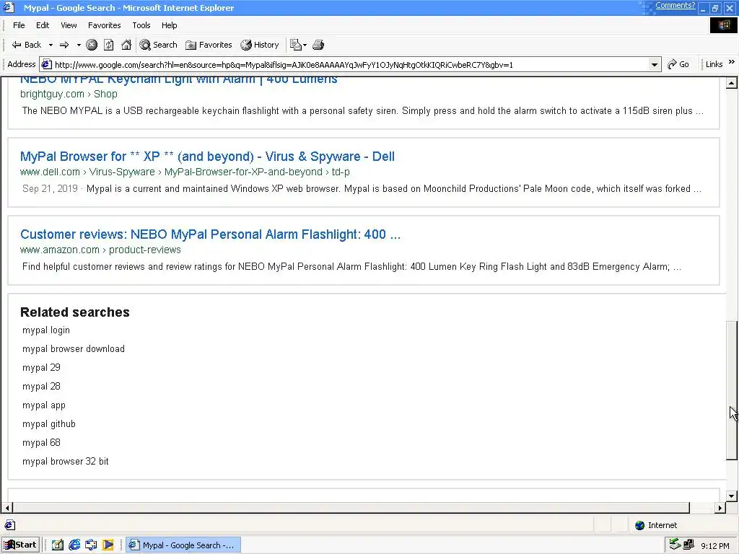Image resolution: width=739 pixels, height=554 pixels.
Task: Select related search 'mypal browser download'
Action: 74,349
